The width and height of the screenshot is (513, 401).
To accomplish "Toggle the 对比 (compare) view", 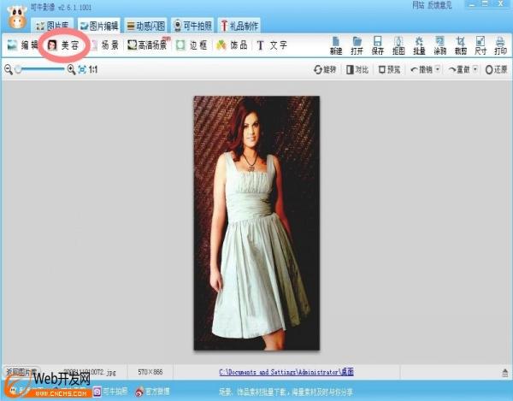I will pos(356,69).
